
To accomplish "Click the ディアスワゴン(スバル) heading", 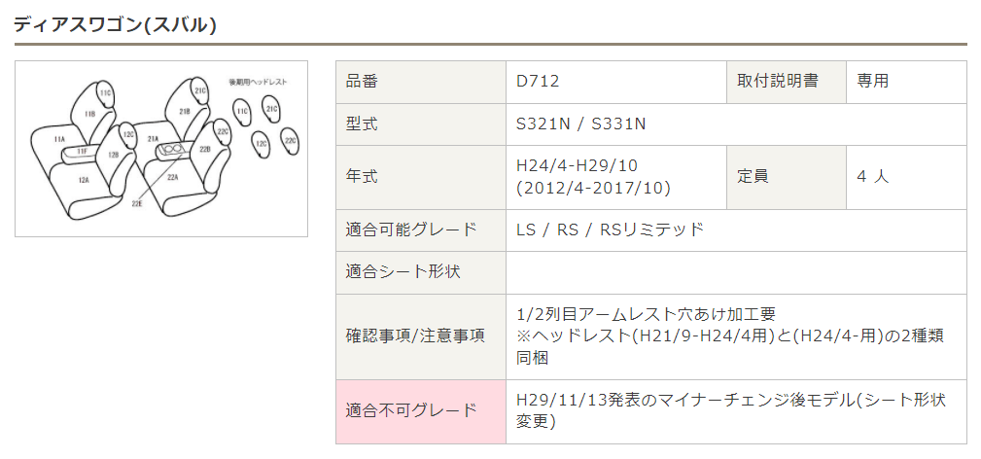I will (x=115, y=25).
